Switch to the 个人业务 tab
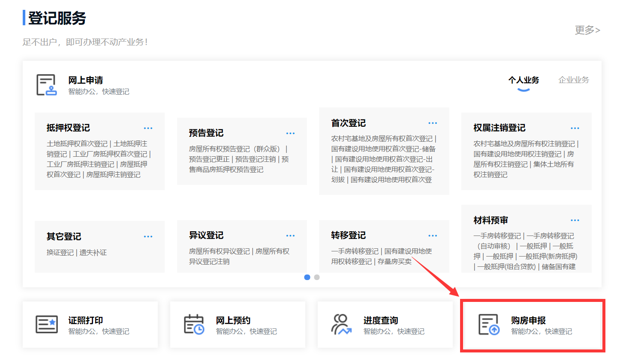This screenshot has width=623, height=364. coord(524,80)
